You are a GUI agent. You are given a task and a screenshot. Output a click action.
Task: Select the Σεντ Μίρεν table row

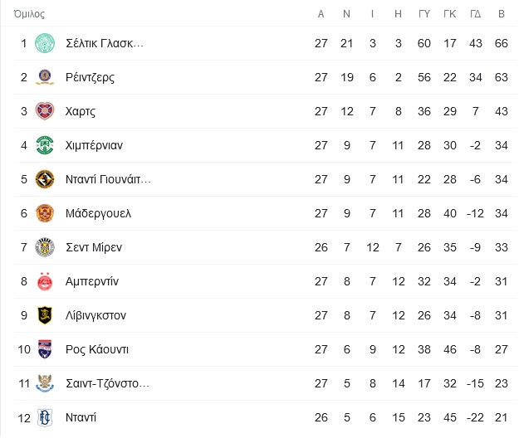tap(266, 247)
